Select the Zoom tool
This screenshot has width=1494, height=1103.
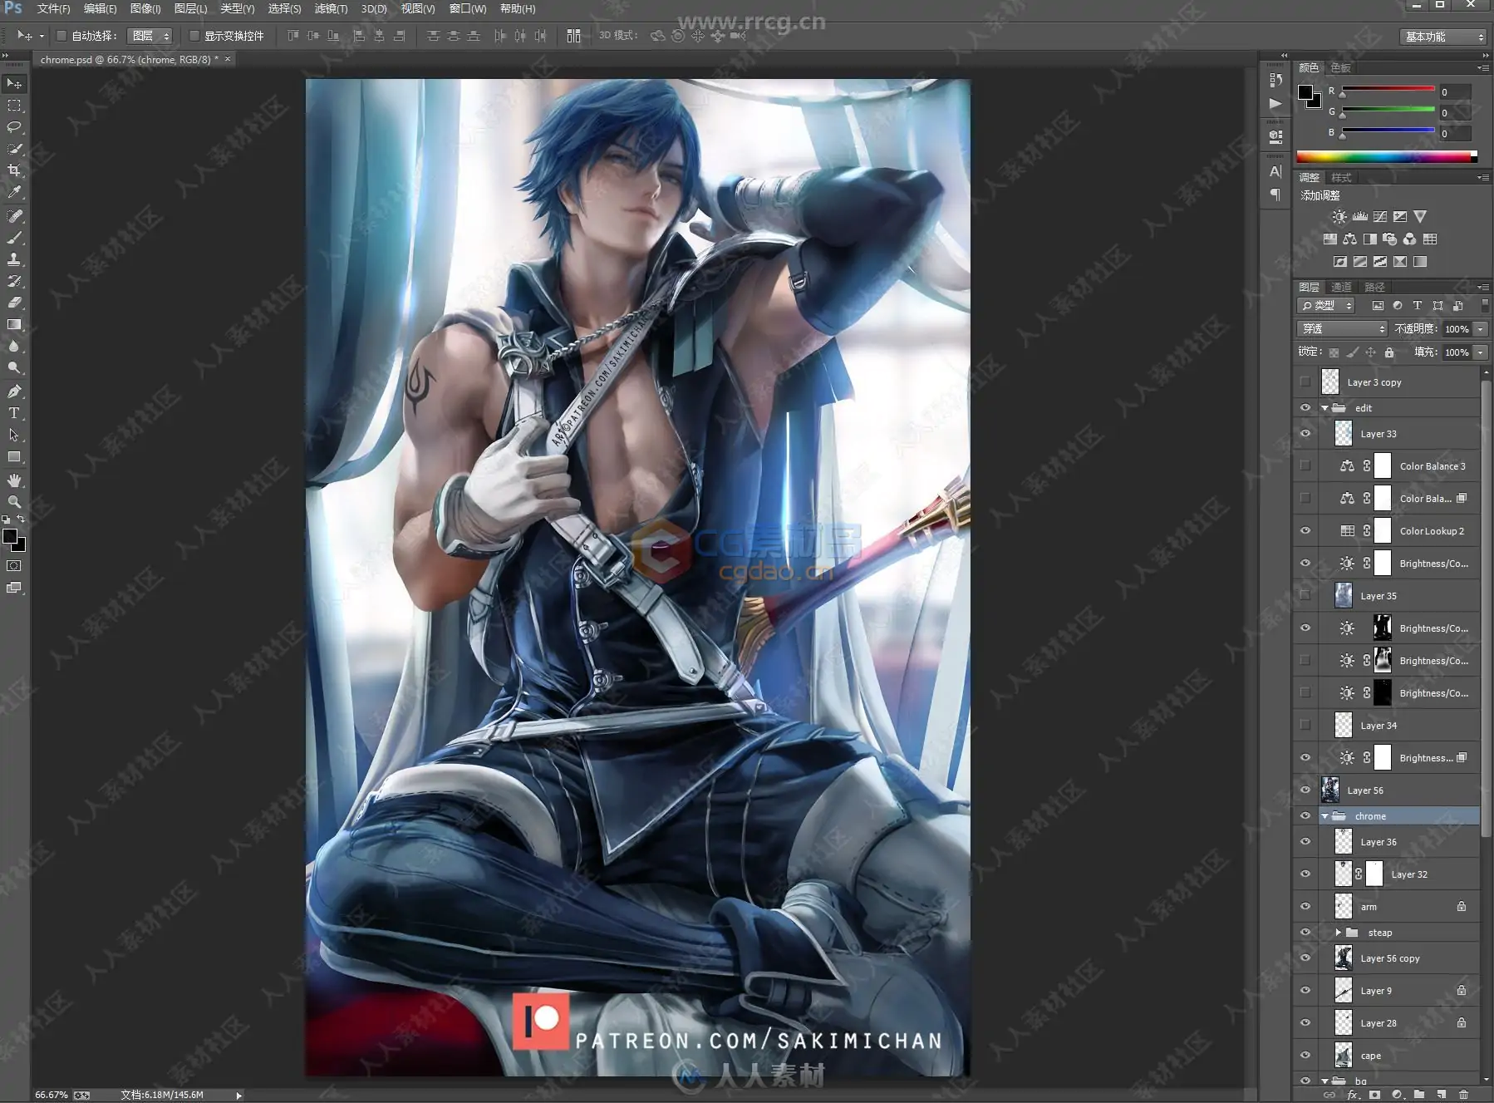click(x=14, y=502)
